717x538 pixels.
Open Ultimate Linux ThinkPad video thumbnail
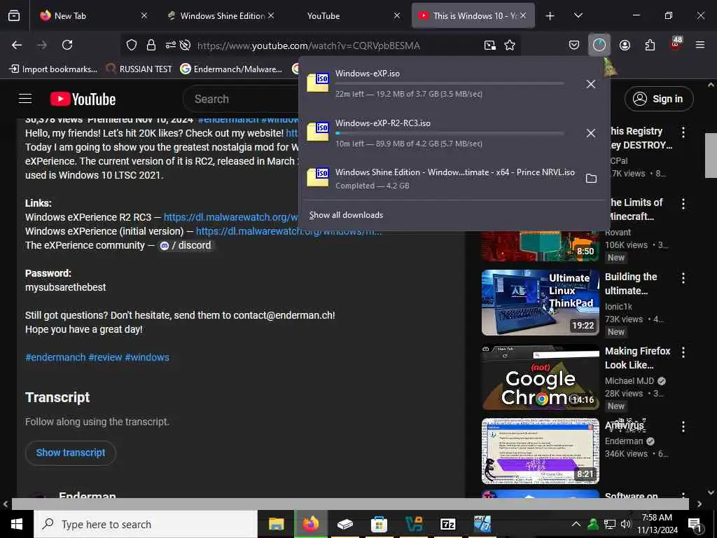pos(540,303)
